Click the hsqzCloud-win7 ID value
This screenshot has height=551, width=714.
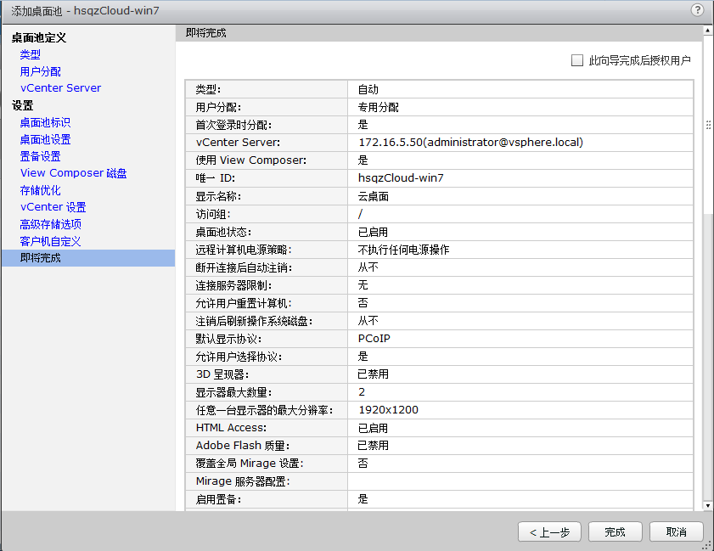coord(401,178)
